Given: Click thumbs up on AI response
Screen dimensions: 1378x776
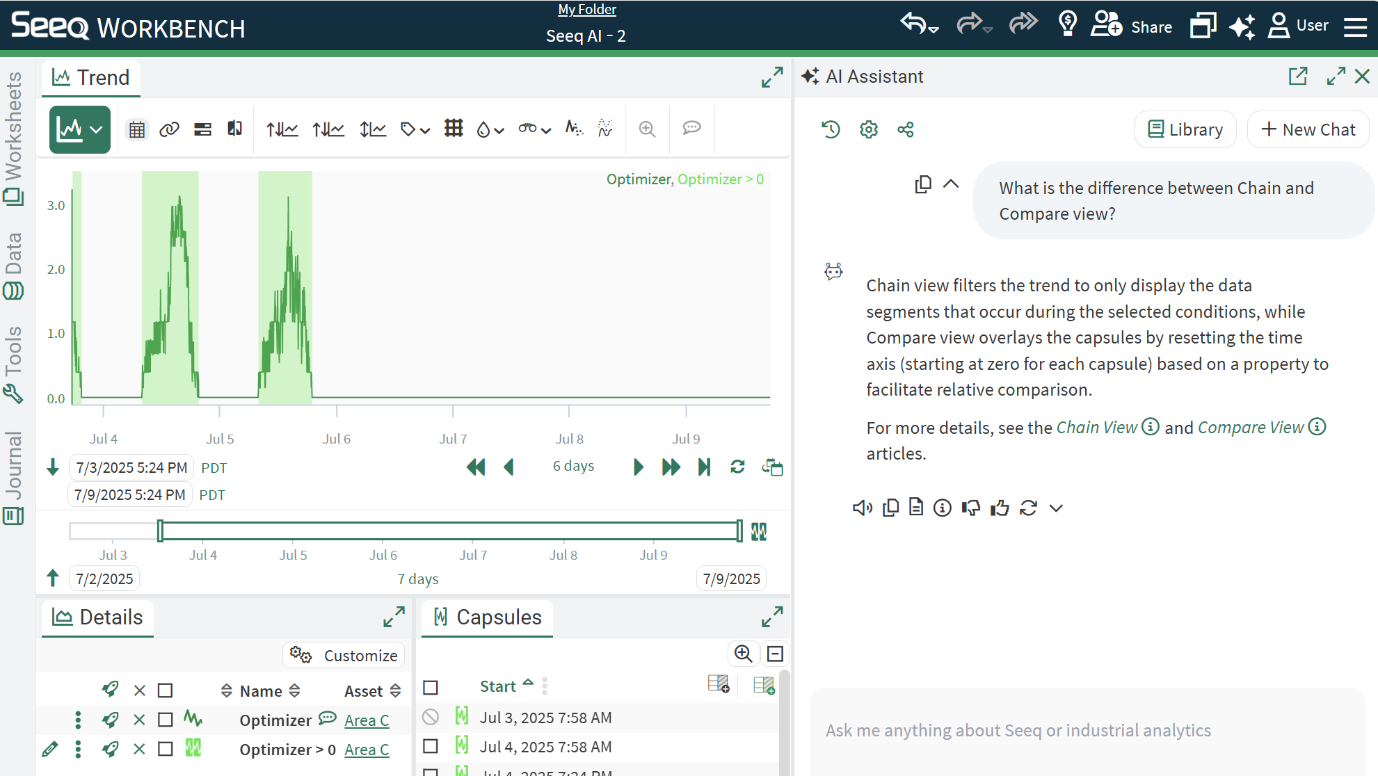Looking at the screenshot, I should [x=1000, y=508].
